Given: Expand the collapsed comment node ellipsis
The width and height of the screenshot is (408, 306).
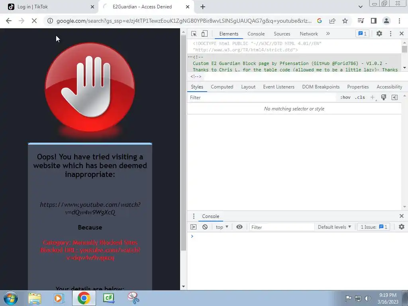Looking at the screenshot, I should coord(190,57).
